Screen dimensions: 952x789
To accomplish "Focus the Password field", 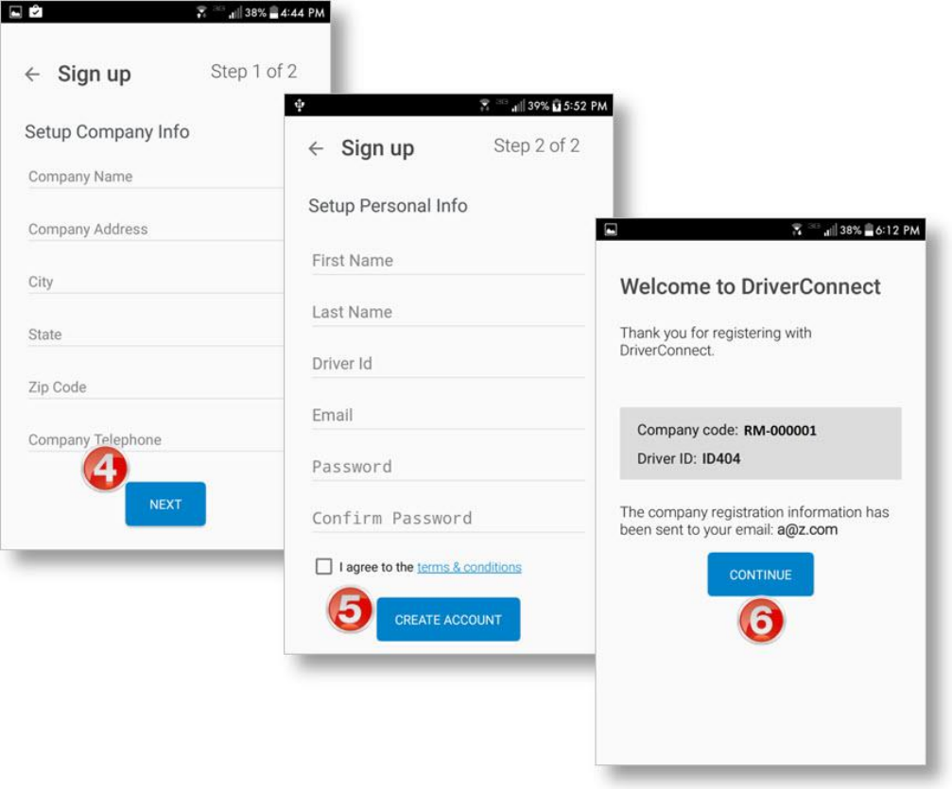I will click(448, 468).
